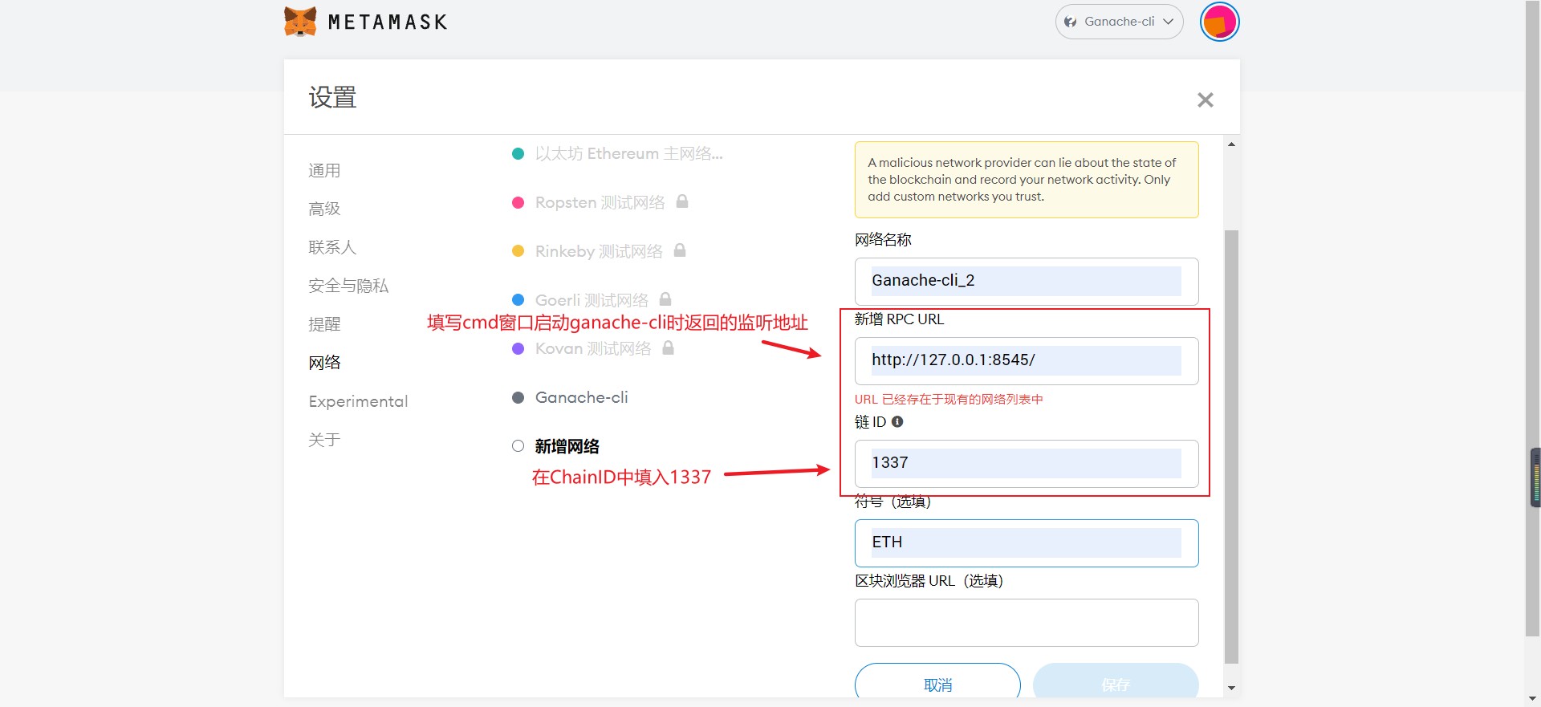Open the Experimental settings tab
This screenshot has height=707, width=1541.
tap(358, 401)
